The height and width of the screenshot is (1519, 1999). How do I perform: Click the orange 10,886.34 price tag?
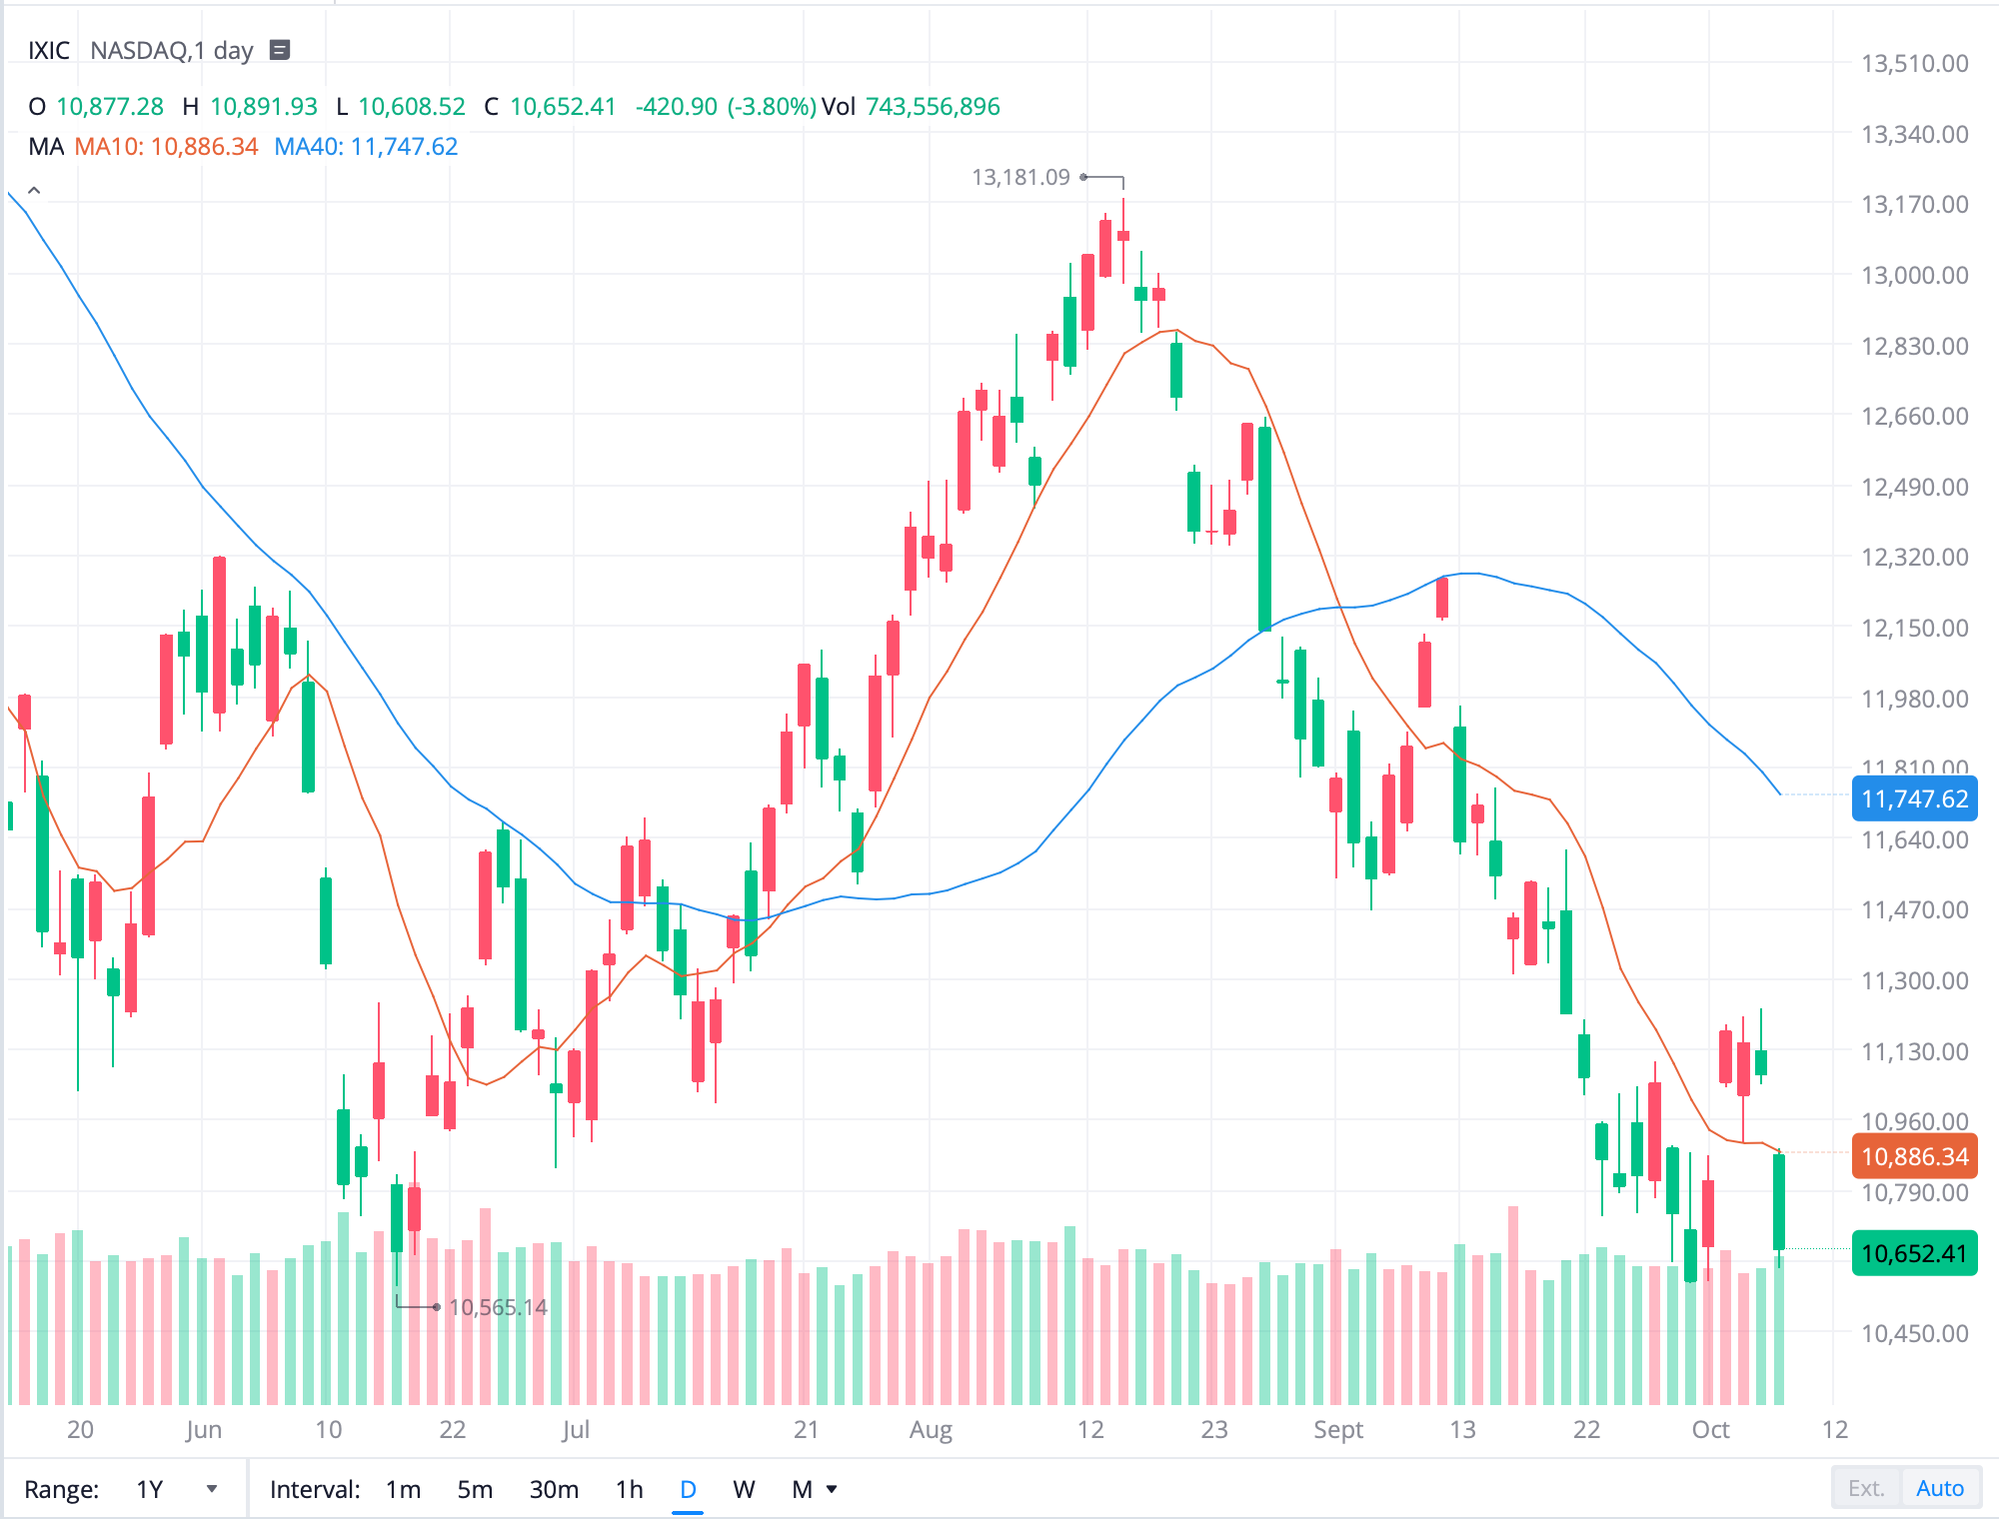point(1913,1156)
